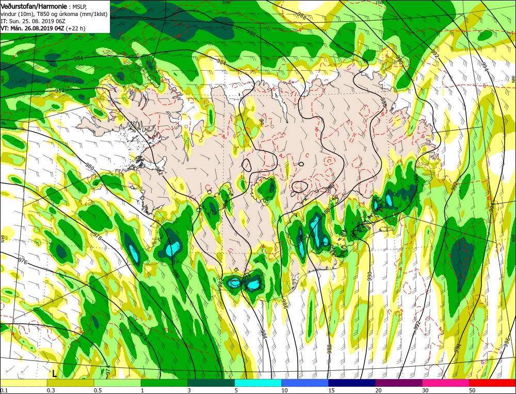Image resolution: width=516 pixels, height=394 pixels.
Task: Click the red 50+ mm legend swatch
Action: [x=492, y=383]
